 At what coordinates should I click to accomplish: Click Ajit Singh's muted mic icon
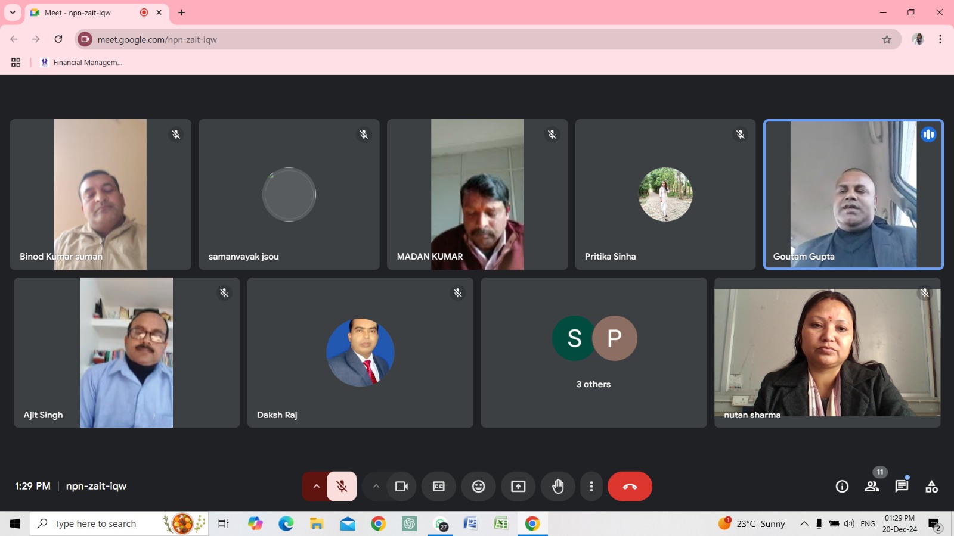pos(224,292)
